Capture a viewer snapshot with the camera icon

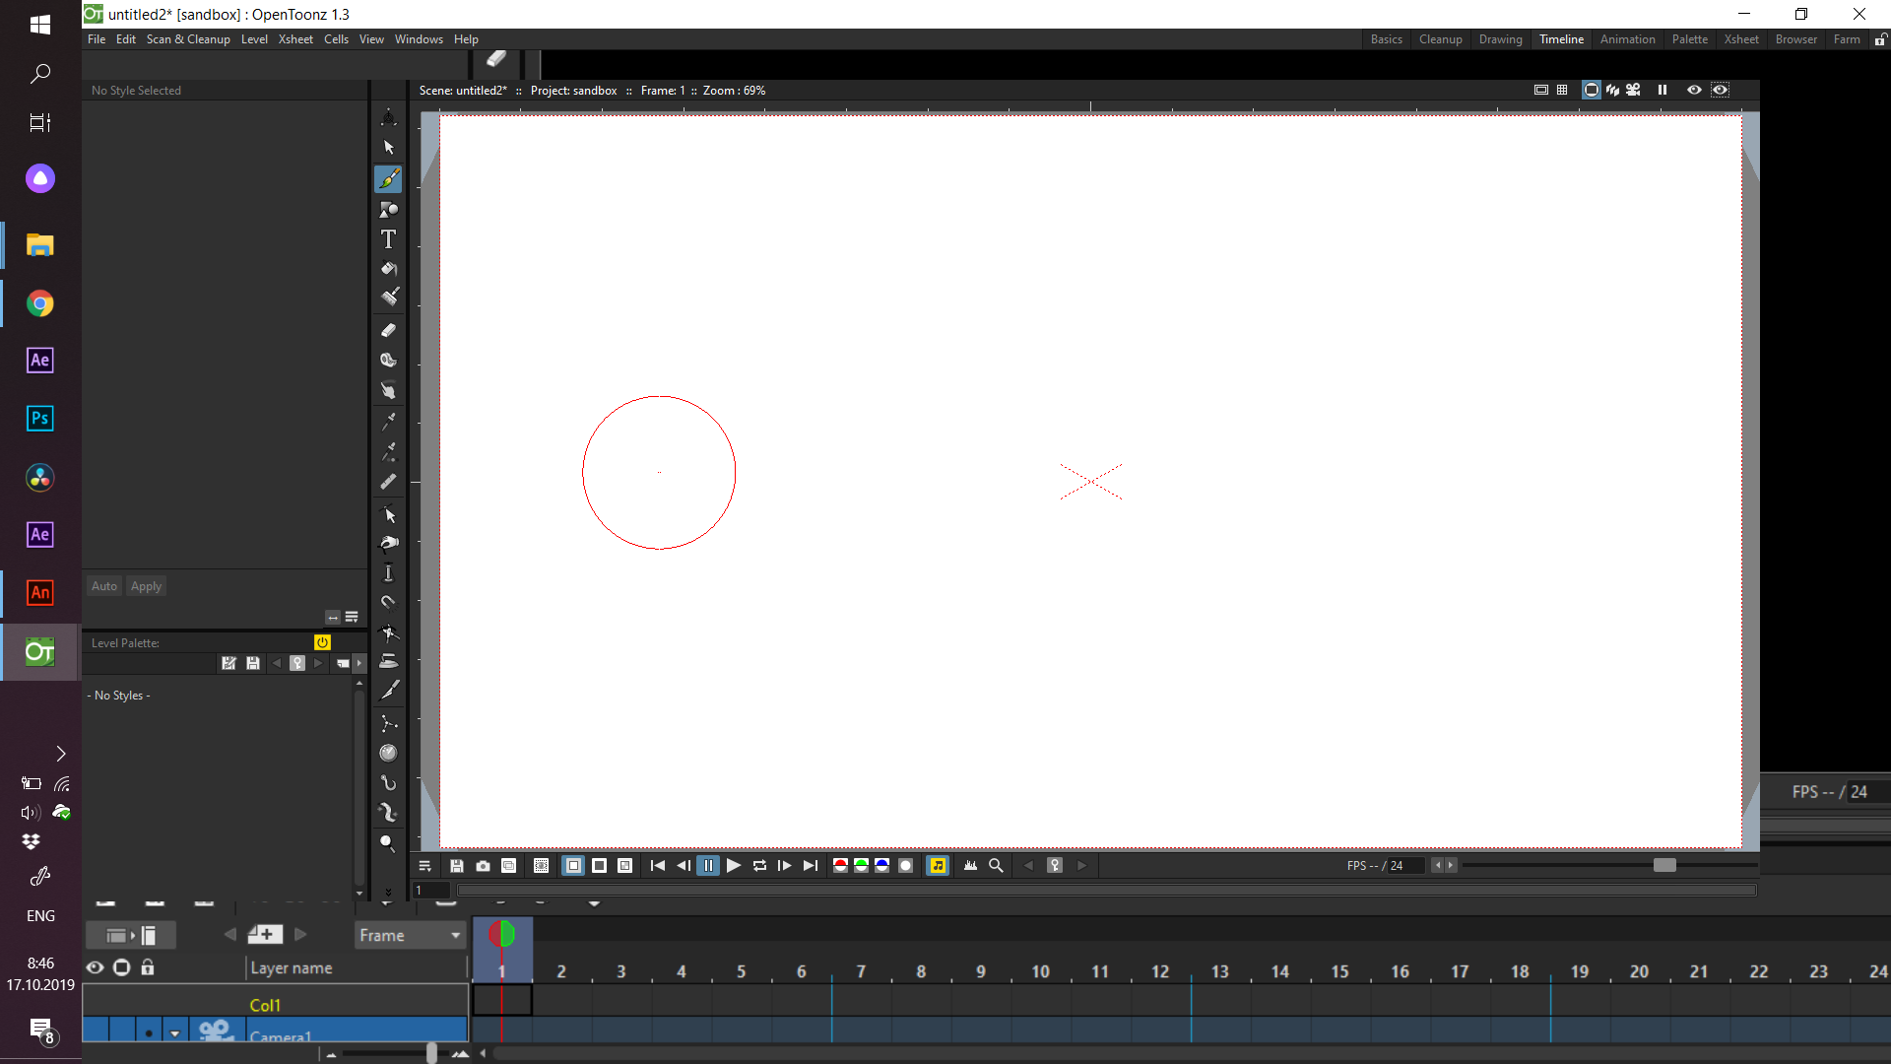point(483,865)
